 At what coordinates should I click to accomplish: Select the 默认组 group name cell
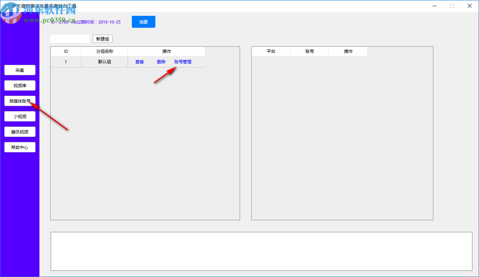[x=104, y=62]
